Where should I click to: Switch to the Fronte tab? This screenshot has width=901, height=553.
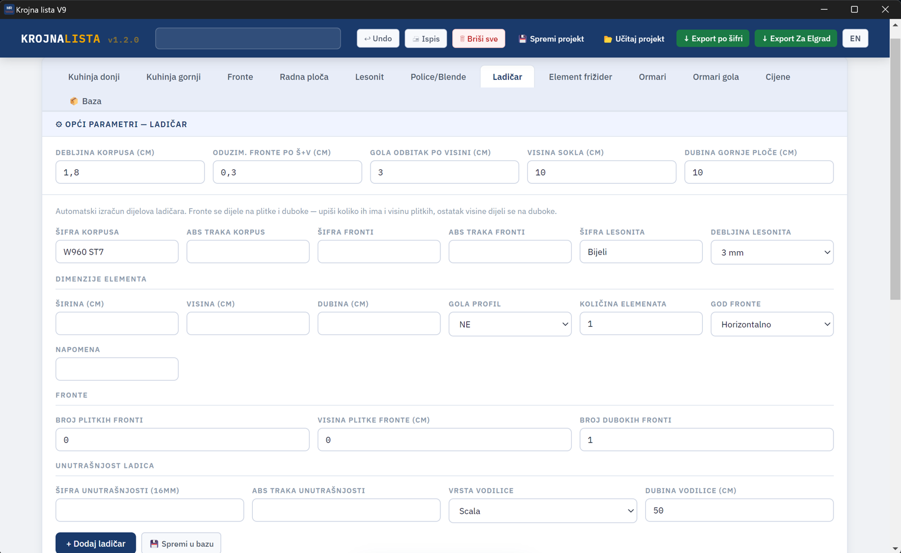click(x=240, y=77)
